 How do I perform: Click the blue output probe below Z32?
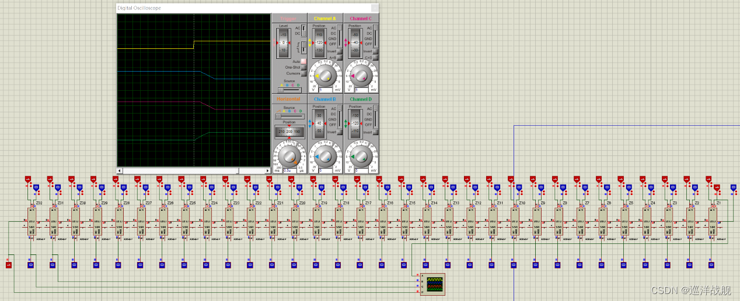pyautogui.click(x=30, y=265)
